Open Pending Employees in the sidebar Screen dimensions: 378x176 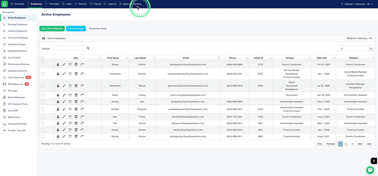tap(18, 24)
